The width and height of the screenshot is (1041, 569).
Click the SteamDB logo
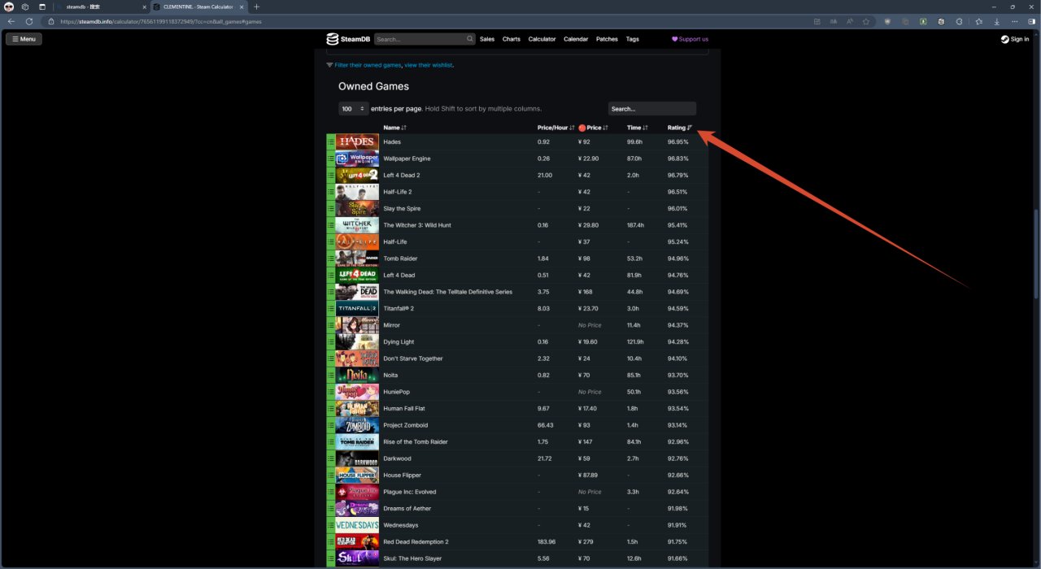point(349,39)
